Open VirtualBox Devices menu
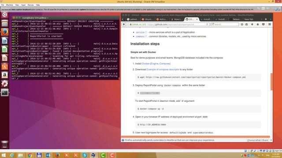 click(x=30, y=5)
